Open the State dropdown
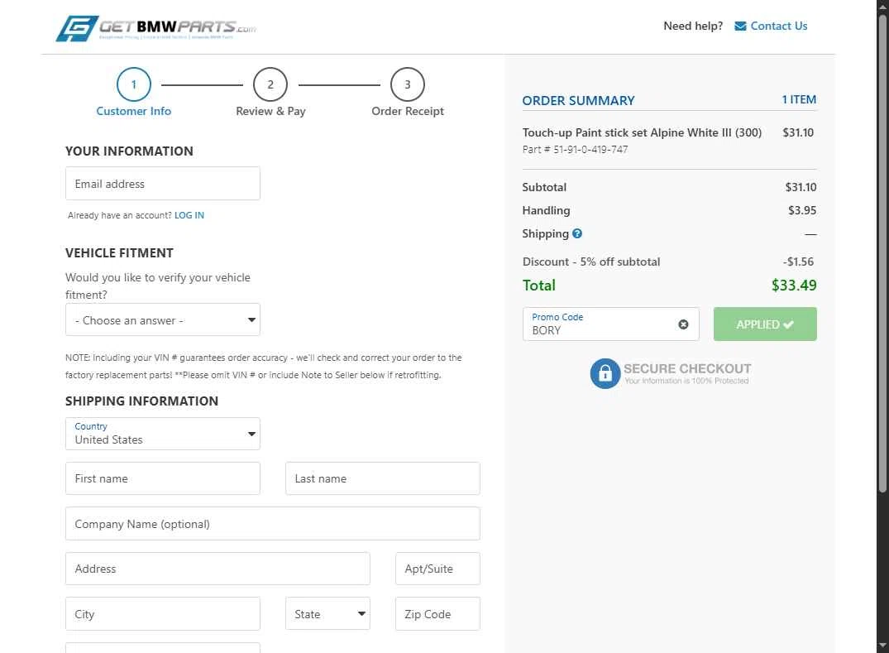The width and height of the screenshot is (889, 653). [x=327, y=614]
